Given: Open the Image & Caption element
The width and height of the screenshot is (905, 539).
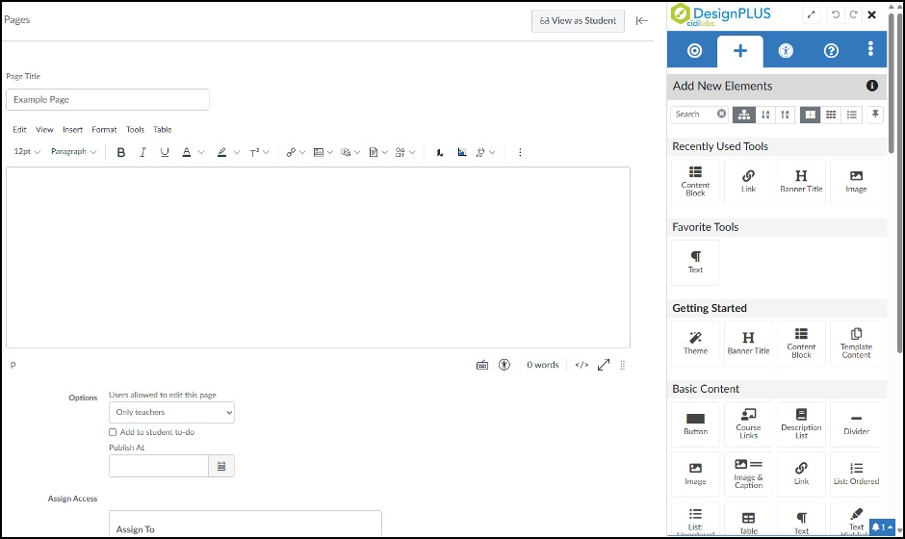Looking at the screenshot, I should tap(748, 474).
